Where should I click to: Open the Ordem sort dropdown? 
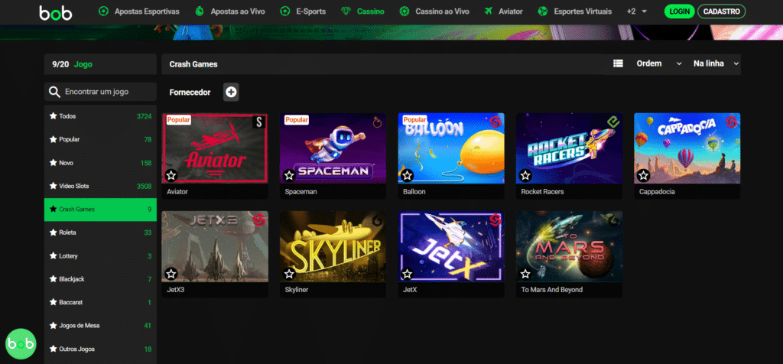[x=658, y=63]
